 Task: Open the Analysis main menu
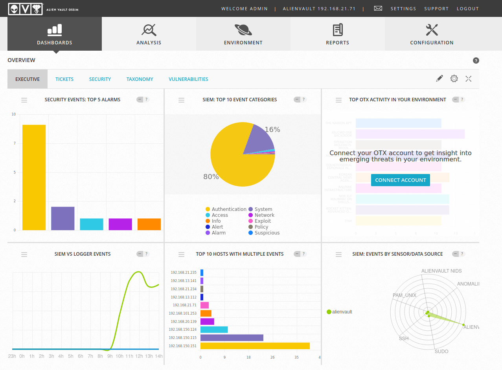pos(149,34)
